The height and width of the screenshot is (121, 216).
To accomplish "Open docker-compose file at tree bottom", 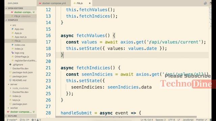I will tap(21, 112).
